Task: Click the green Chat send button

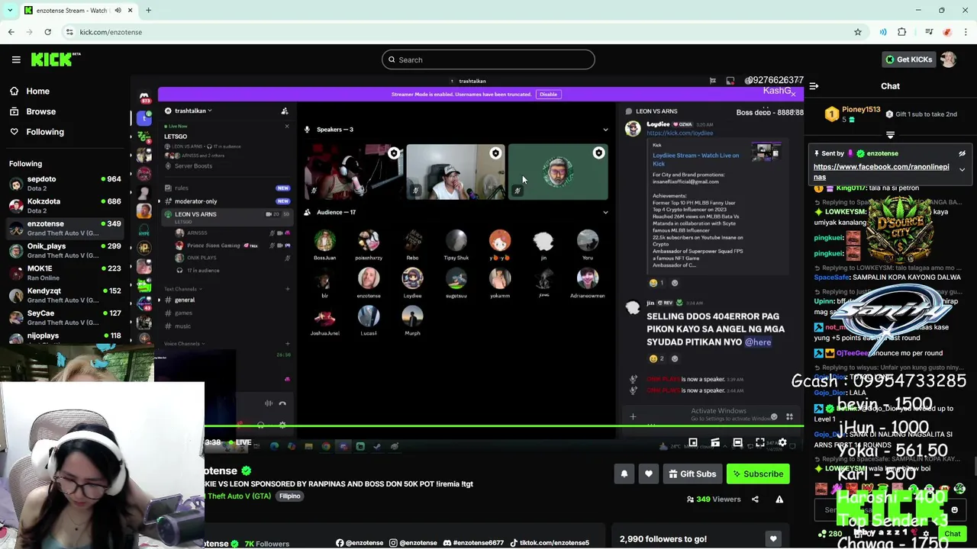Action: pos(952,534)
